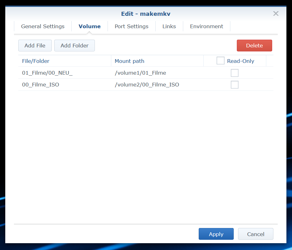Image resolution: width=292 pixels, height=250 pixels.
Task: Apply the volume changes
Action: (x=216, y=234)
